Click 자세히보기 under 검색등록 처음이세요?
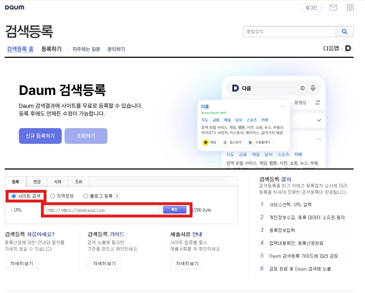The width and height of the screenshot is (365, 293). (22, 263)
